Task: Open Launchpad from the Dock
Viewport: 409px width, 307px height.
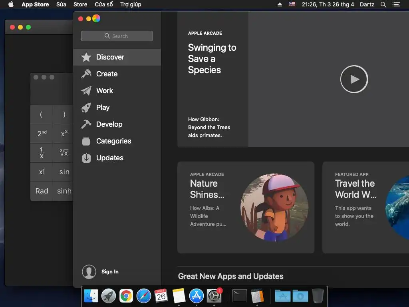Action: [x=109, y=296]
